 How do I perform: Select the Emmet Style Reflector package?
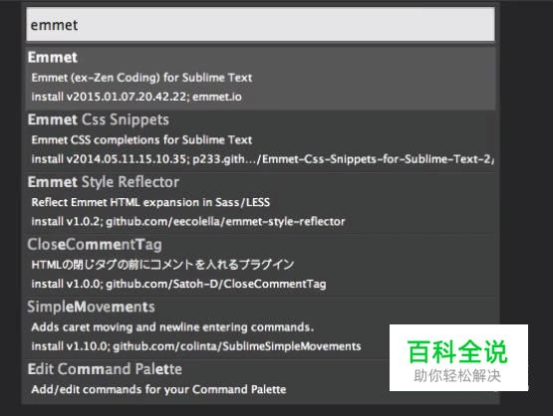click(104, 182)
